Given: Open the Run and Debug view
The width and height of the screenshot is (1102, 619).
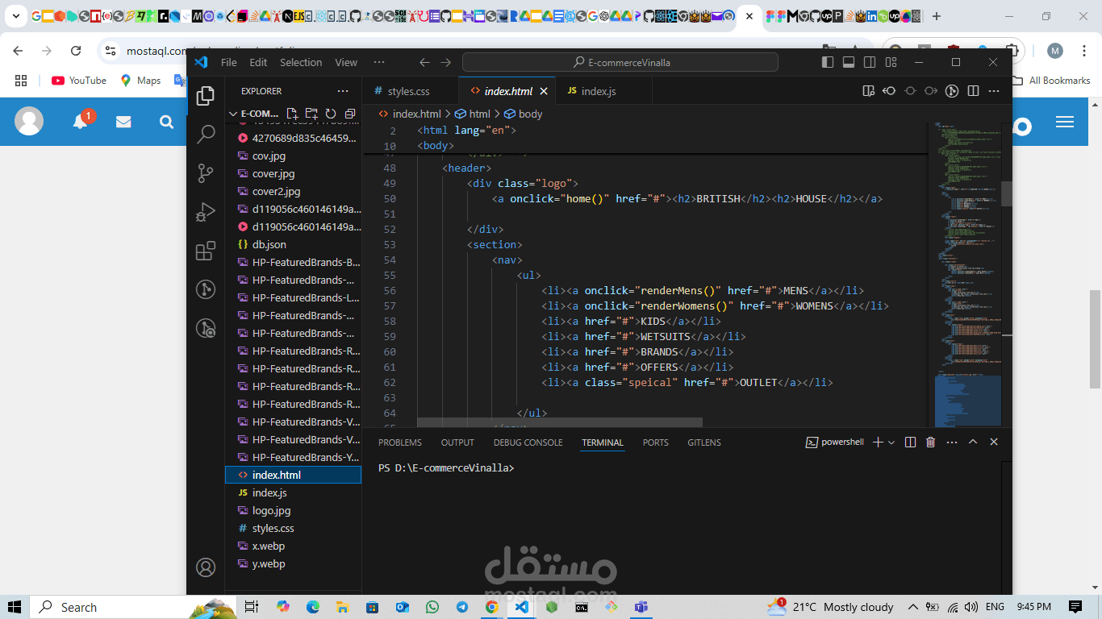Looking at the screenshot, I should click(206, 212).
